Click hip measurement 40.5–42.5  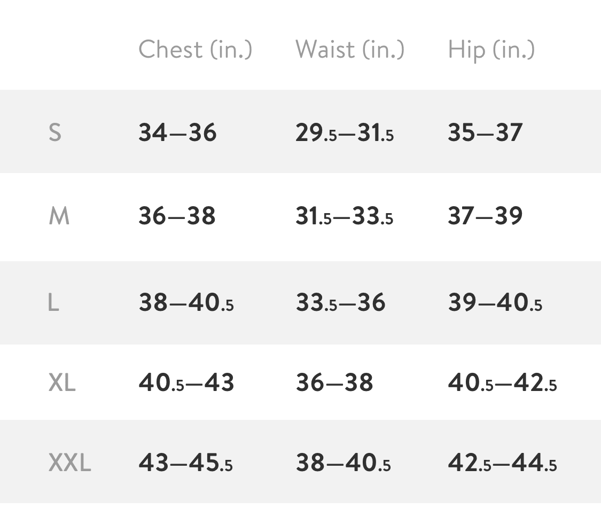502,382
